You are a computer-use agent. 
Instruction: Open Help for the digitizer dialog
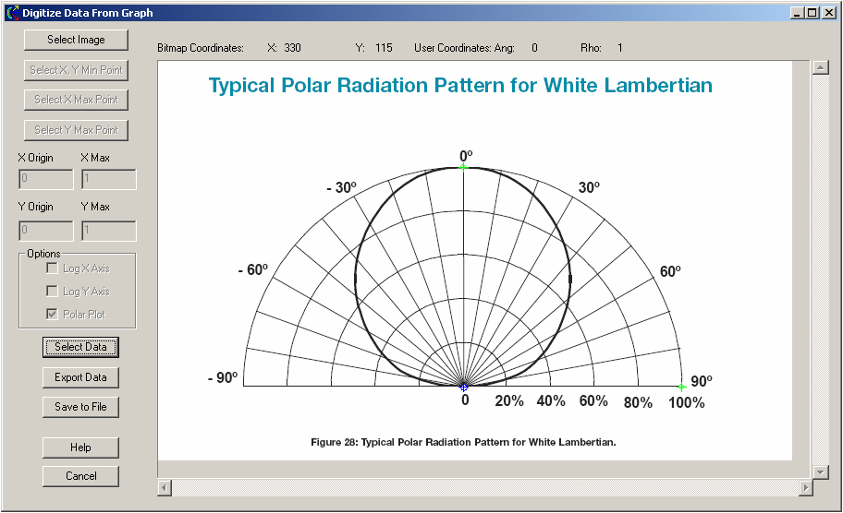(80, 447)
